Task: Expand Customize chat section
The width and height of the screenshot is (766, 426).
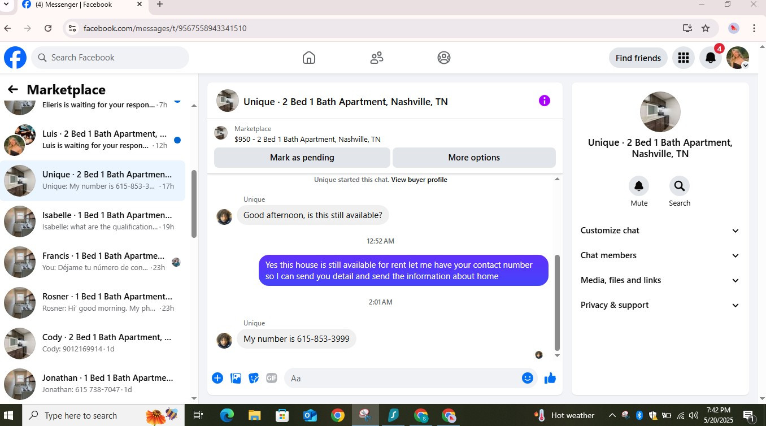Action: [660, 231]
